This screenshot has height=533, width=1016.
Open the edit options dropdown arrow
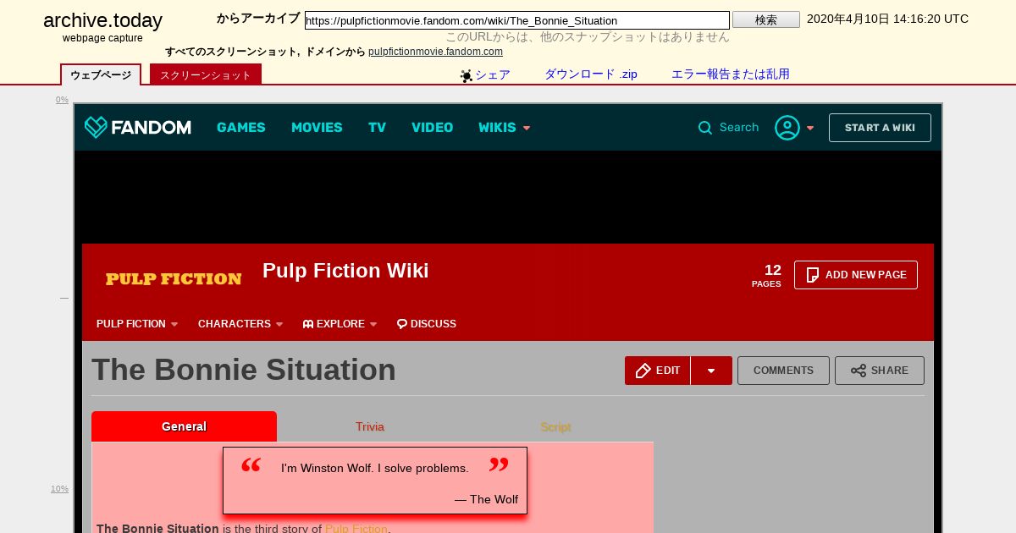click(x=711, y=371)
